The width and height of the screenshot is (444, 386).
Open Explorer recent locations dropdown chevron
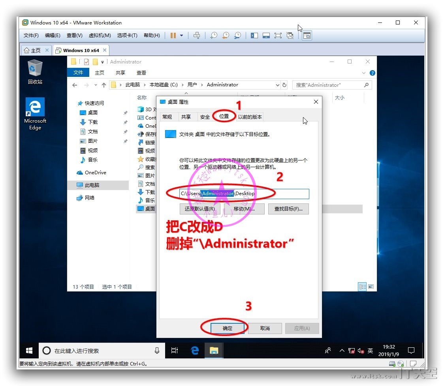[x=96, y=85]
